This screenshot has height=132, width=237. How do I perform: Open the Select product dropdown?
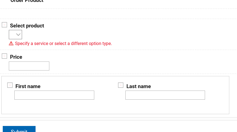pyautogui.click(x=15, y=35)
